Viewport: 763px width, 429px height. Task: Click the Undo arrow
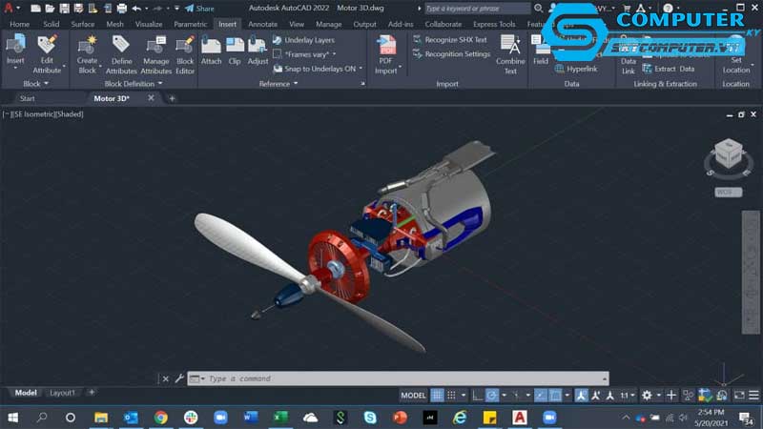pos(136,9)
